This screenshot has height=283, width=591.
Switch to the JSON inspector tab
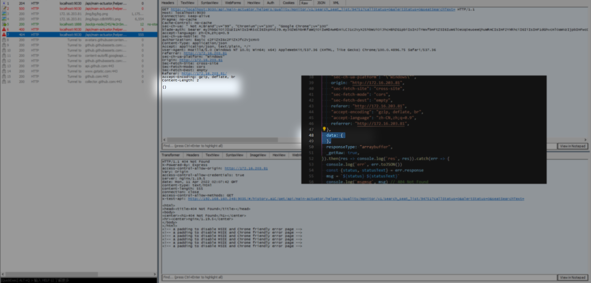click(321, 3)
